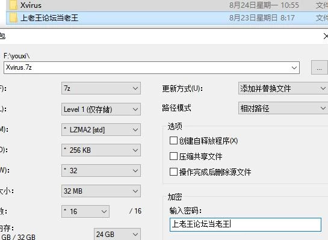This screenshot has height=240, width=328.
Task: Enable 创建自释放程序(X) checkbox
Action: (x=173, y=141)
